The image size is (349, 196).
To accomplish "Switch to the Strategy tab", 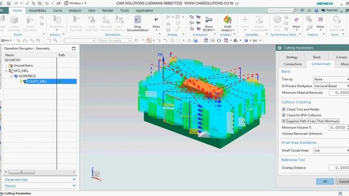I will (292, 57).
